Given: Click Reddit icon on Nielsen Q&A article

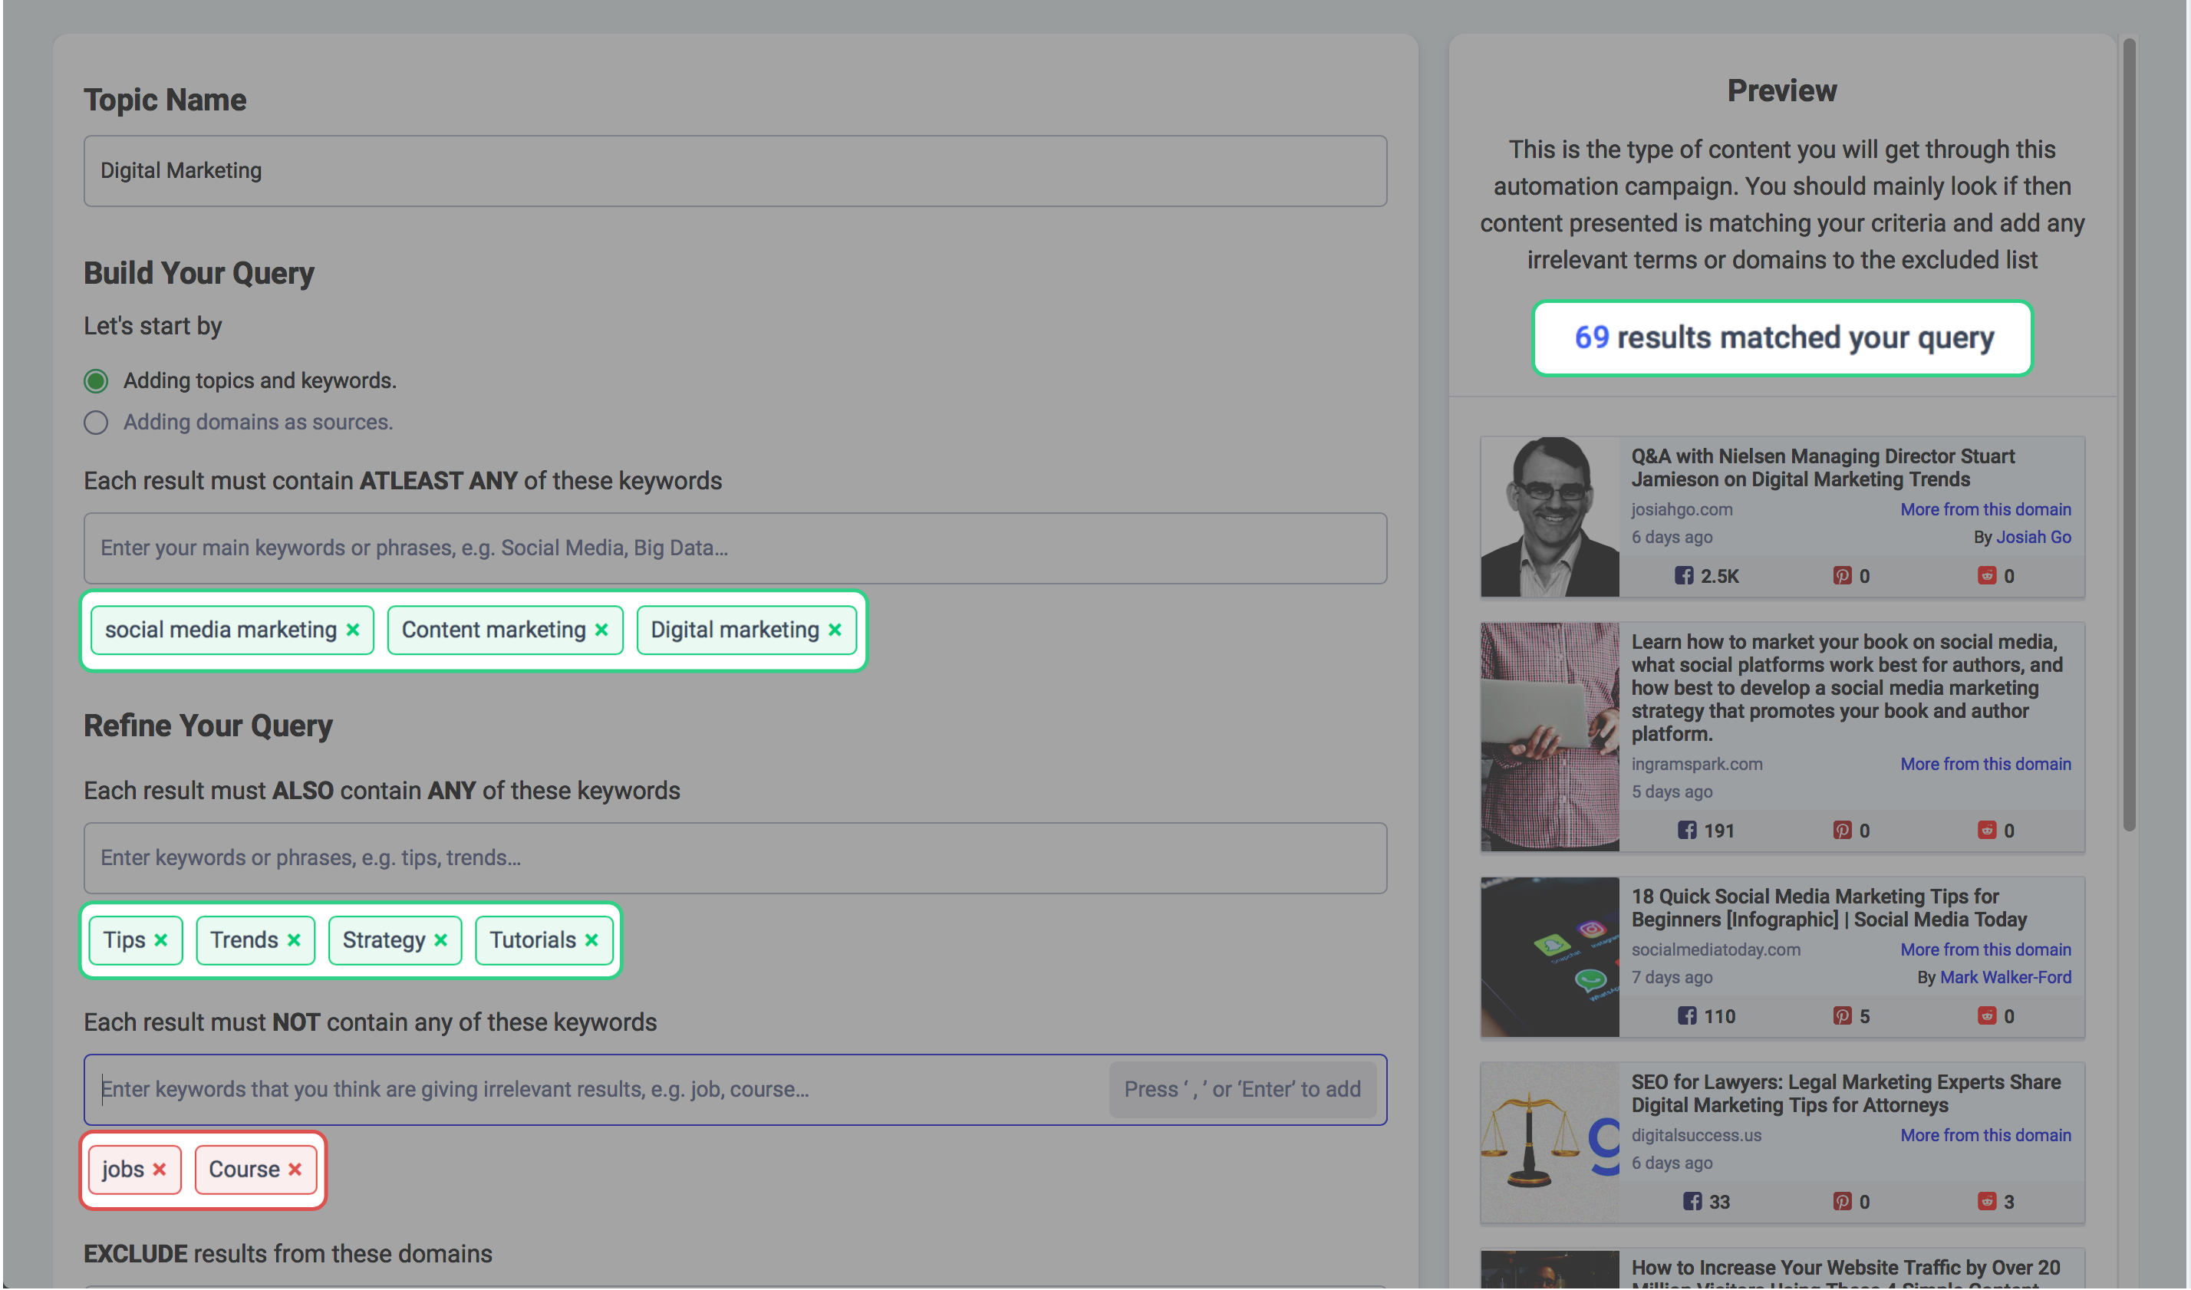Looking at the screenshot, I should coord(1987,576).
